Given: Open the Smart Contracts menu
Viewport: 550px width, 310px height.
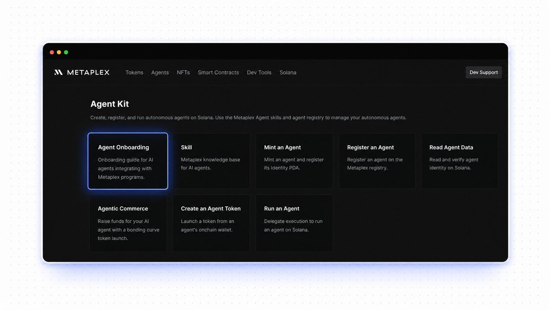Looking at the screenshot, I should tap(218, 72).
